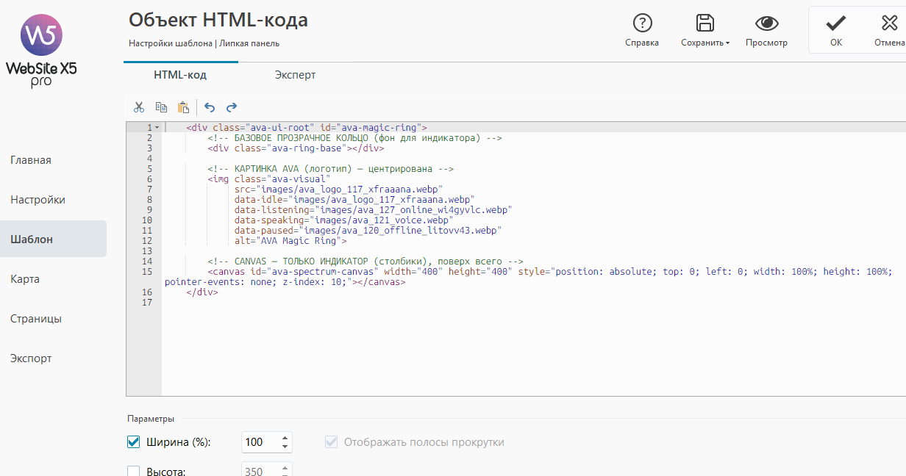Viewport: 906px width, 476px height.
Task: Enable the Высота checkbox
Action: pos(134,471)
